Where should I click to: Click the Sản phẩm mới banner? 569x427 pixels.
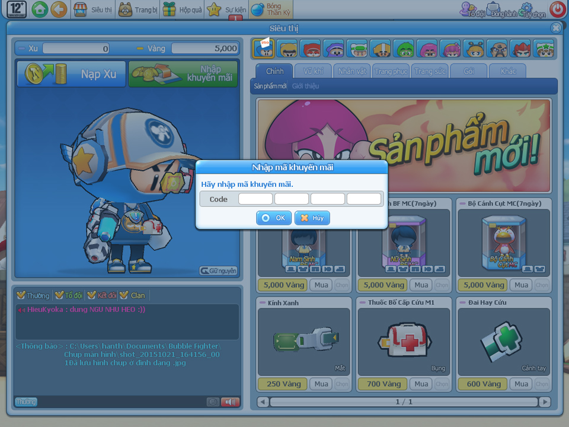point(404,145)
